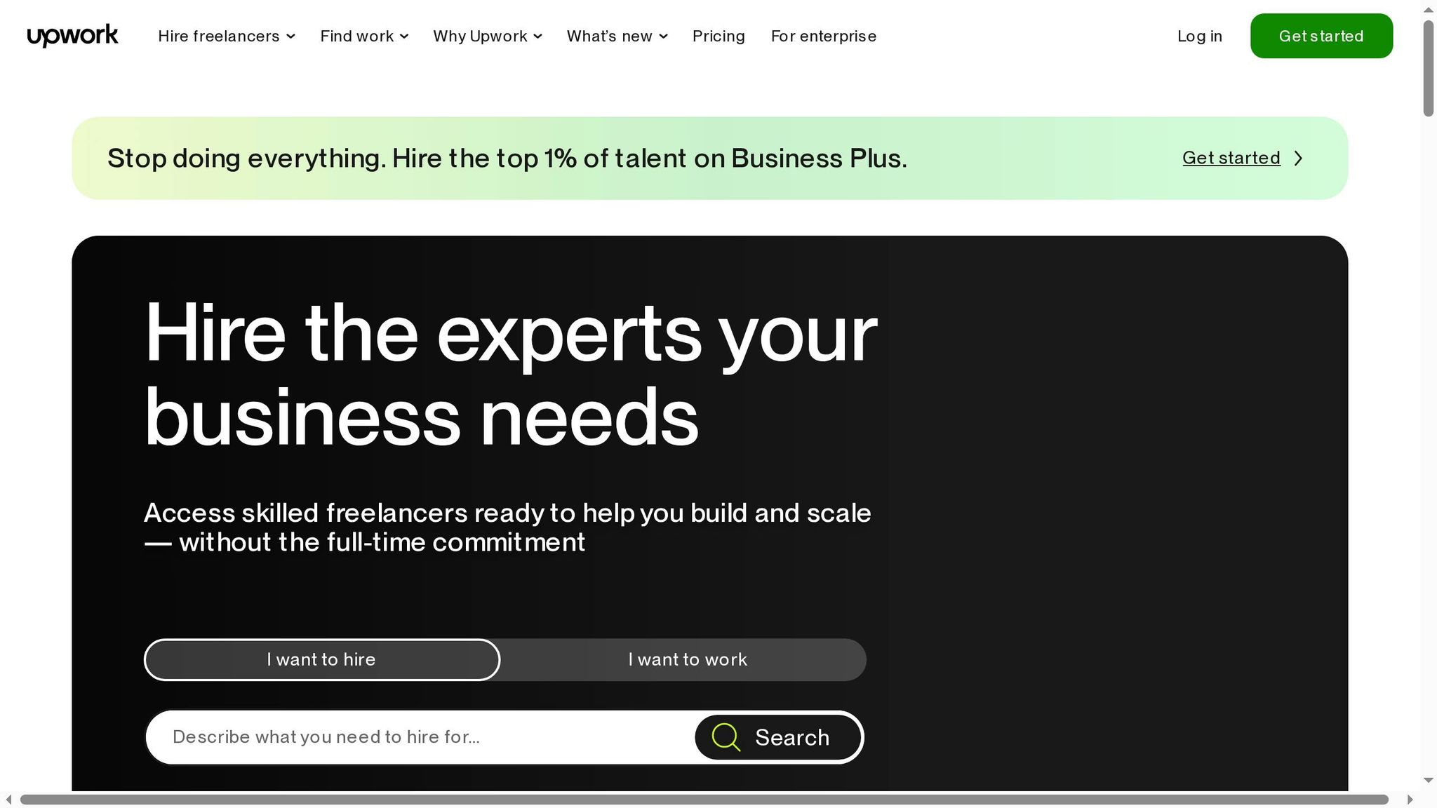Open the Why Upwork dropdown
The height and width of the screenshot is (808, 1437).
coord(487,36)
